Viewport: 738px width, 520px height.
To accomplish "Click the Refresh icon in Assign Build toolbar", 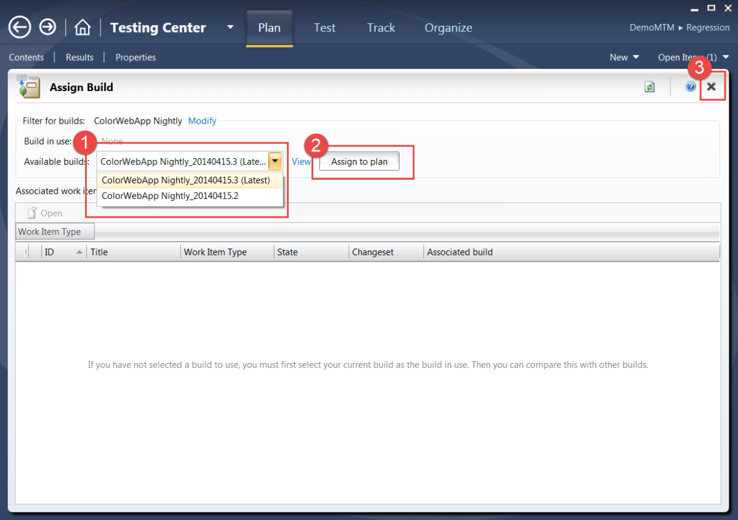I will (x=649, y=86).
